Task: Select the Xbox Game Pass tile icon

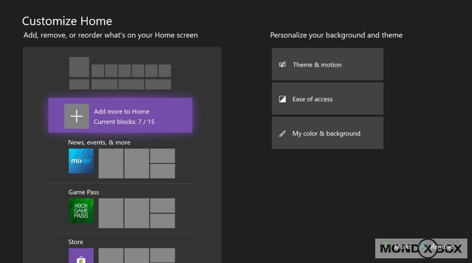Action: (81, 211)
